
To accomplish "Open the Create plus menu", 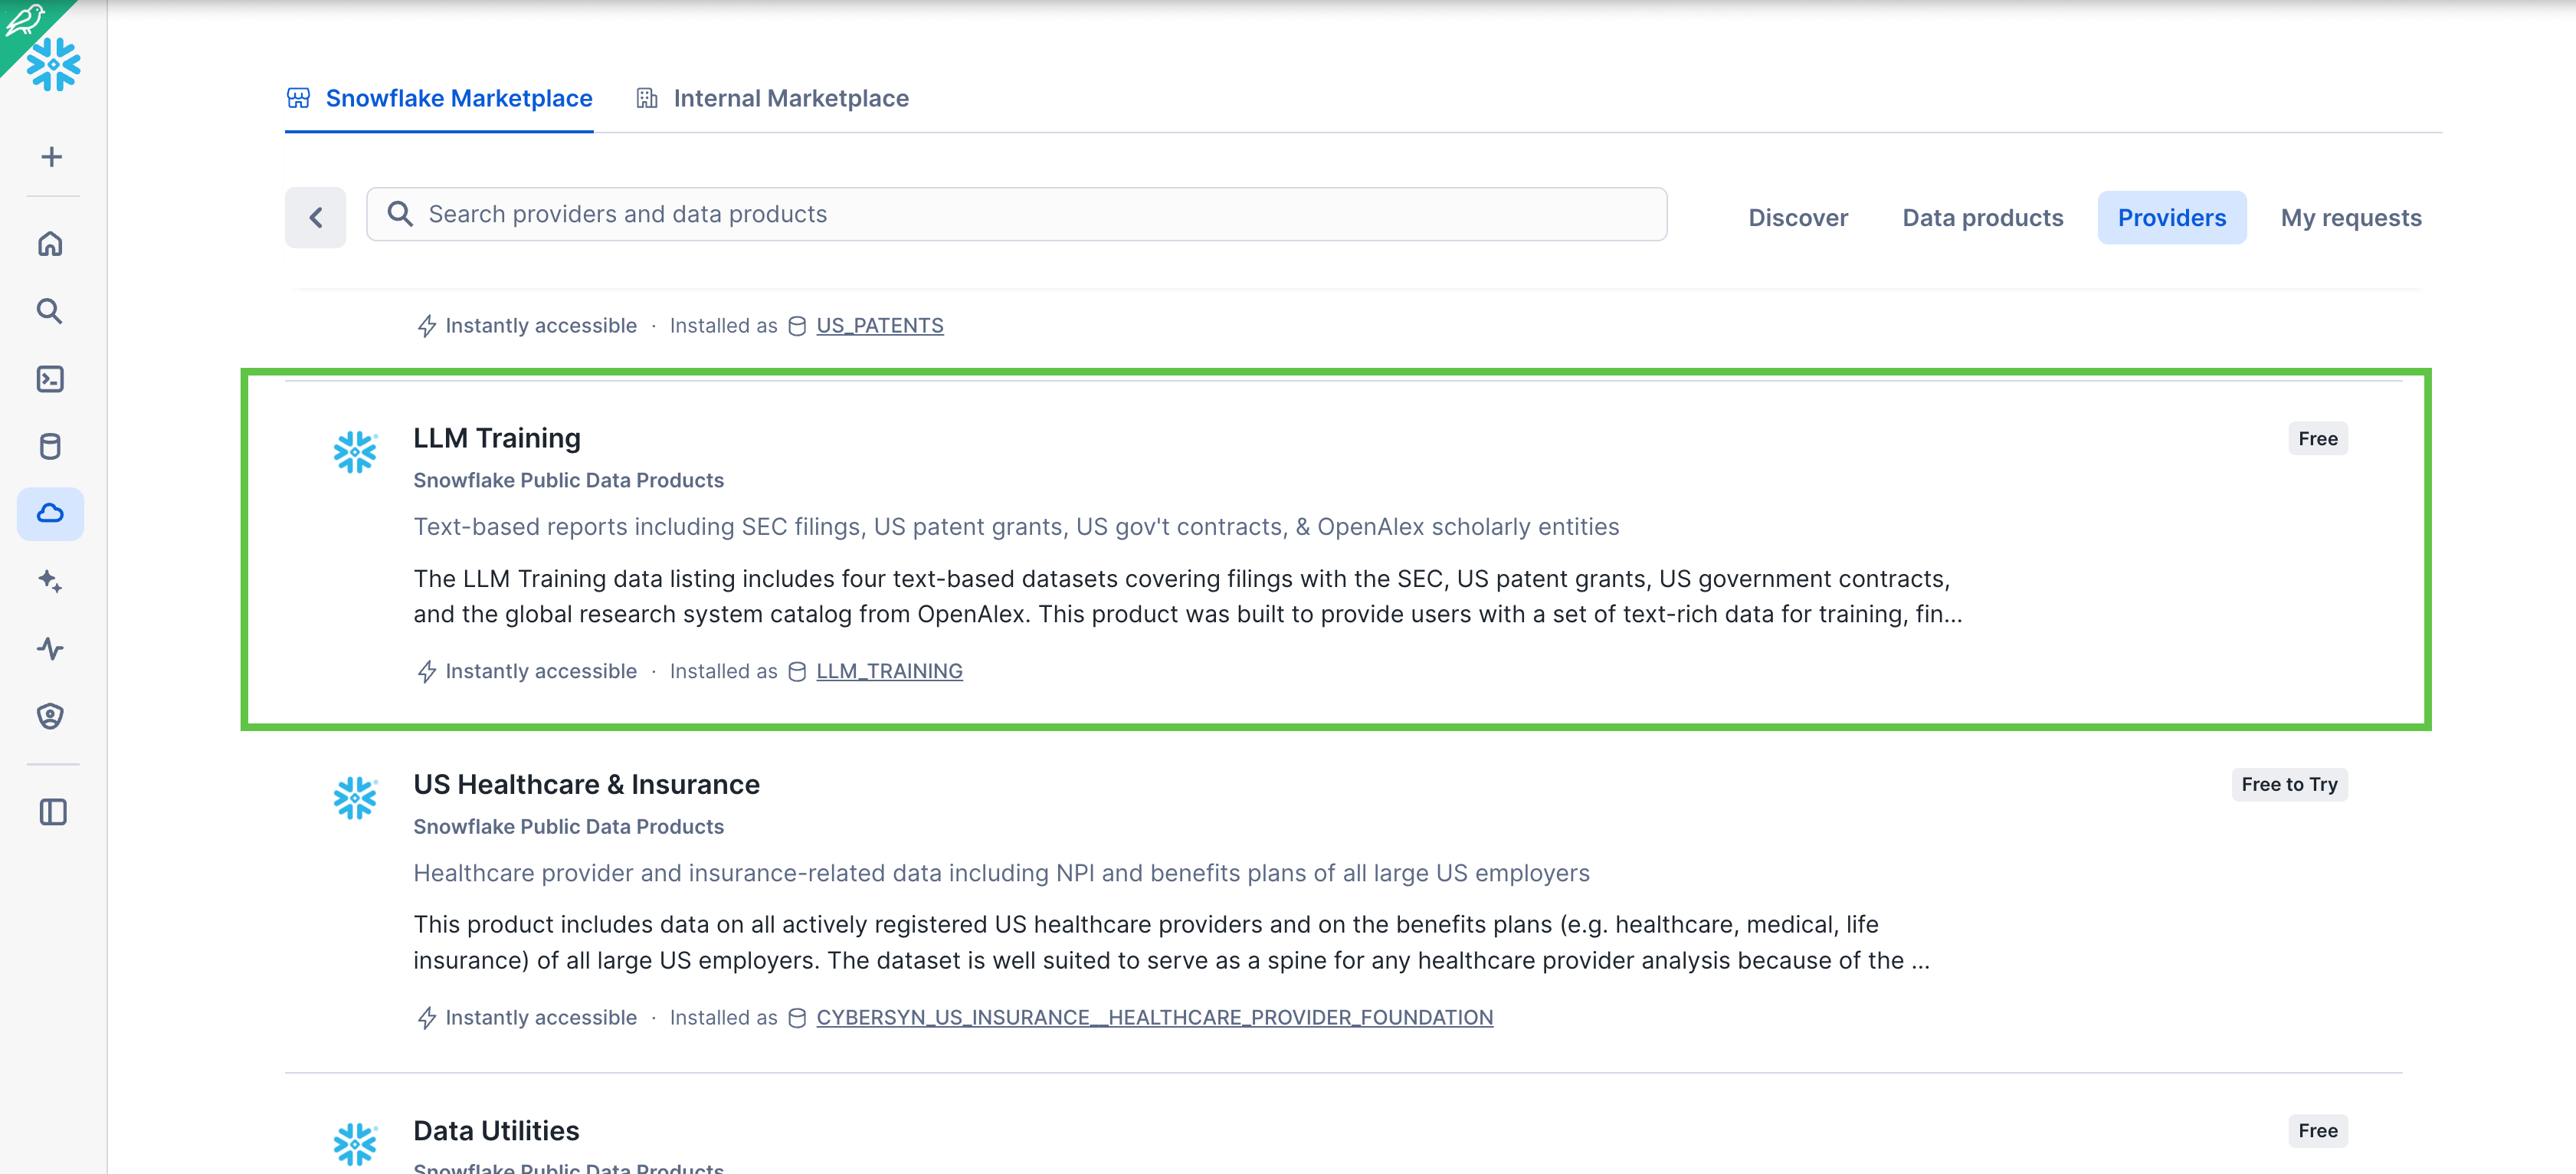I will [51, 157].
